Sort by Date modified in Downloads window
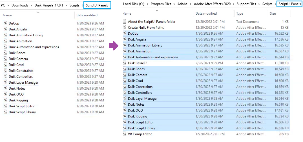Screen dimensions: 303x142 click(87, 15)
